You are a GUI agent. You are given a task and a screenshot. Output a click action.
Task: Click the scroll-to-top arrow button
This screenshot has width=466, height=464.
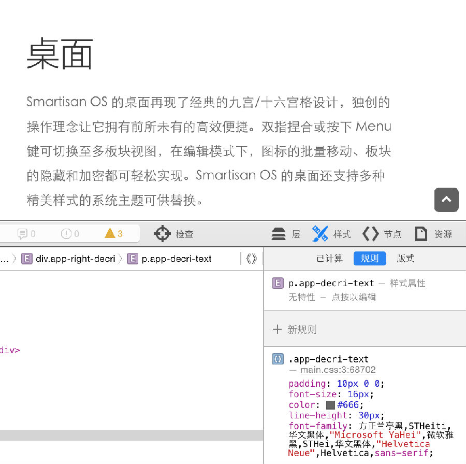[446, 200]
